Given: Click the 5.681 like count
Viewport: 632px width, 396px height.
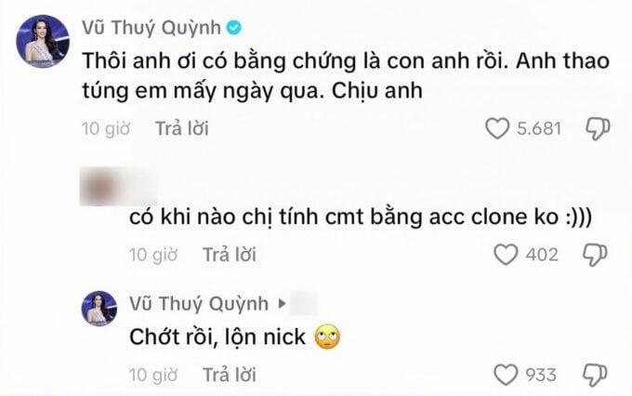Looking at the screenshot, I should 539,128.
